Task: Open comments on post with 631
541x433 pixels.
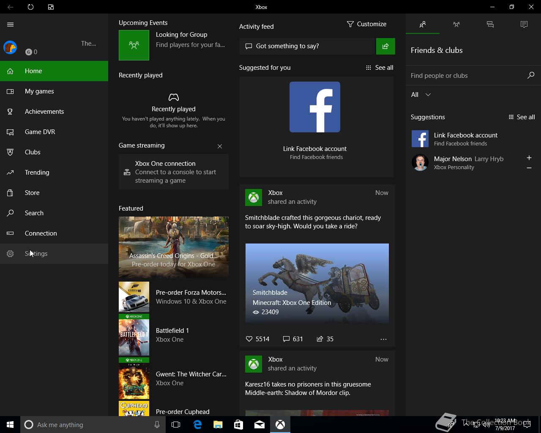Action: 293,339
